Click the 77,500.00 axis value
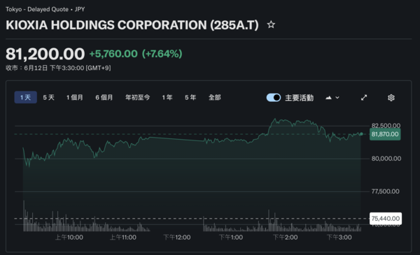 [x=385, y=191]
